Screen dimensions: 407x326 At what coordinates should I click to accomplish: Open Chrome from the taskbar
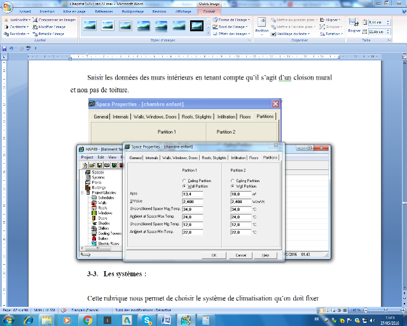[88, 320]
